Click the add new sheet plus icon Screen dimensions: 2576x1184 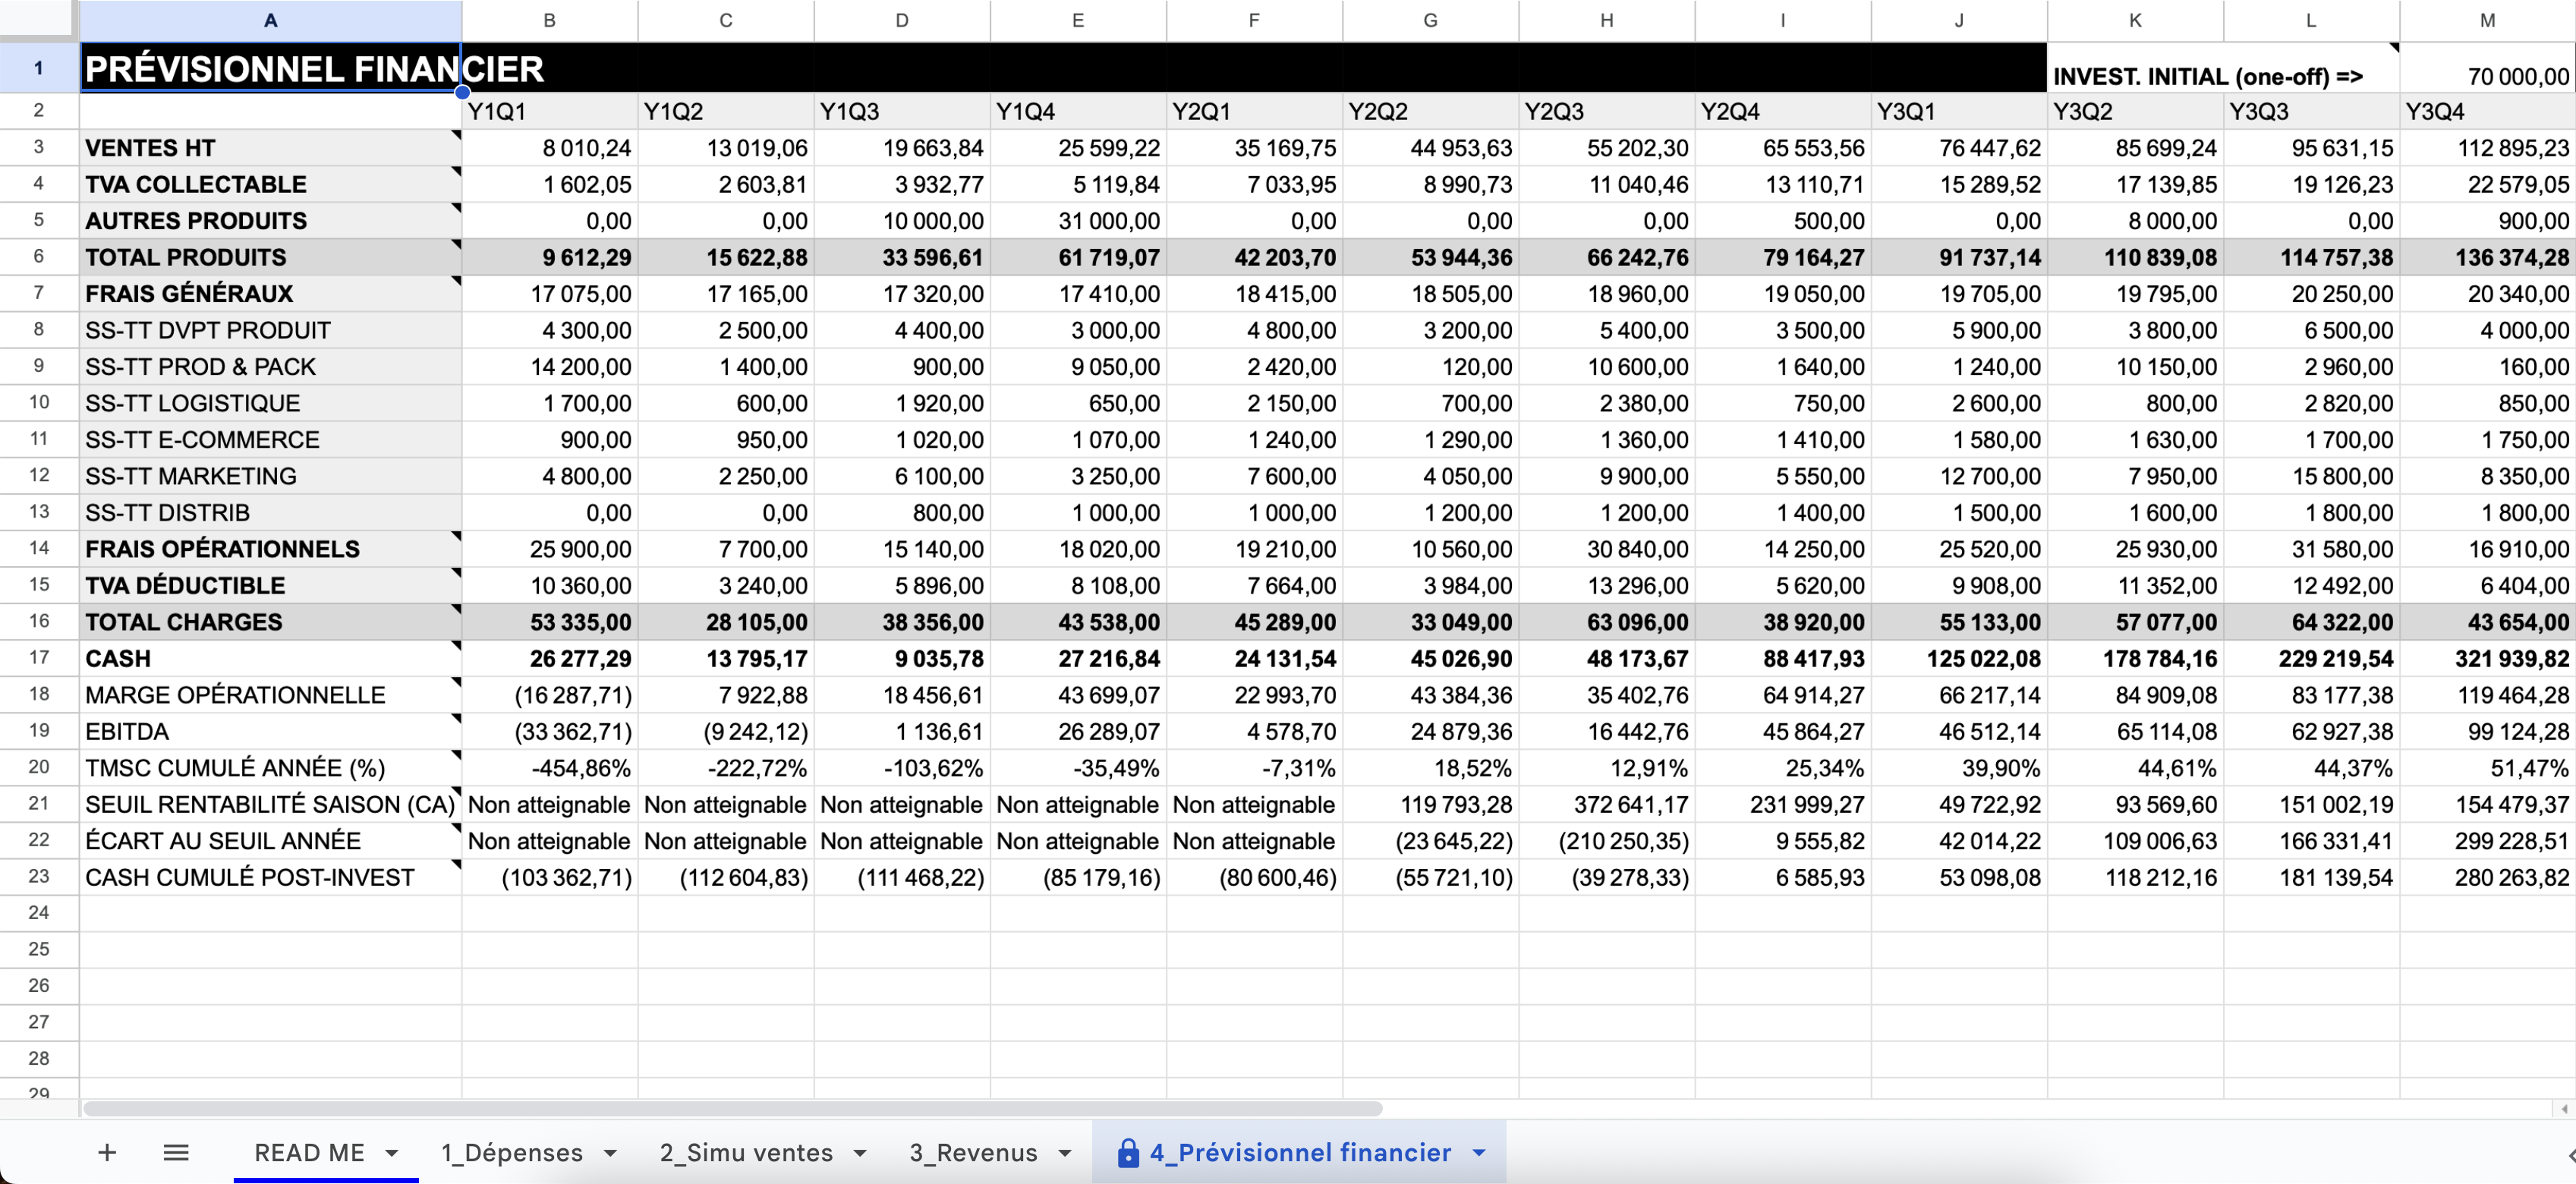click(x=107, y=1152)
